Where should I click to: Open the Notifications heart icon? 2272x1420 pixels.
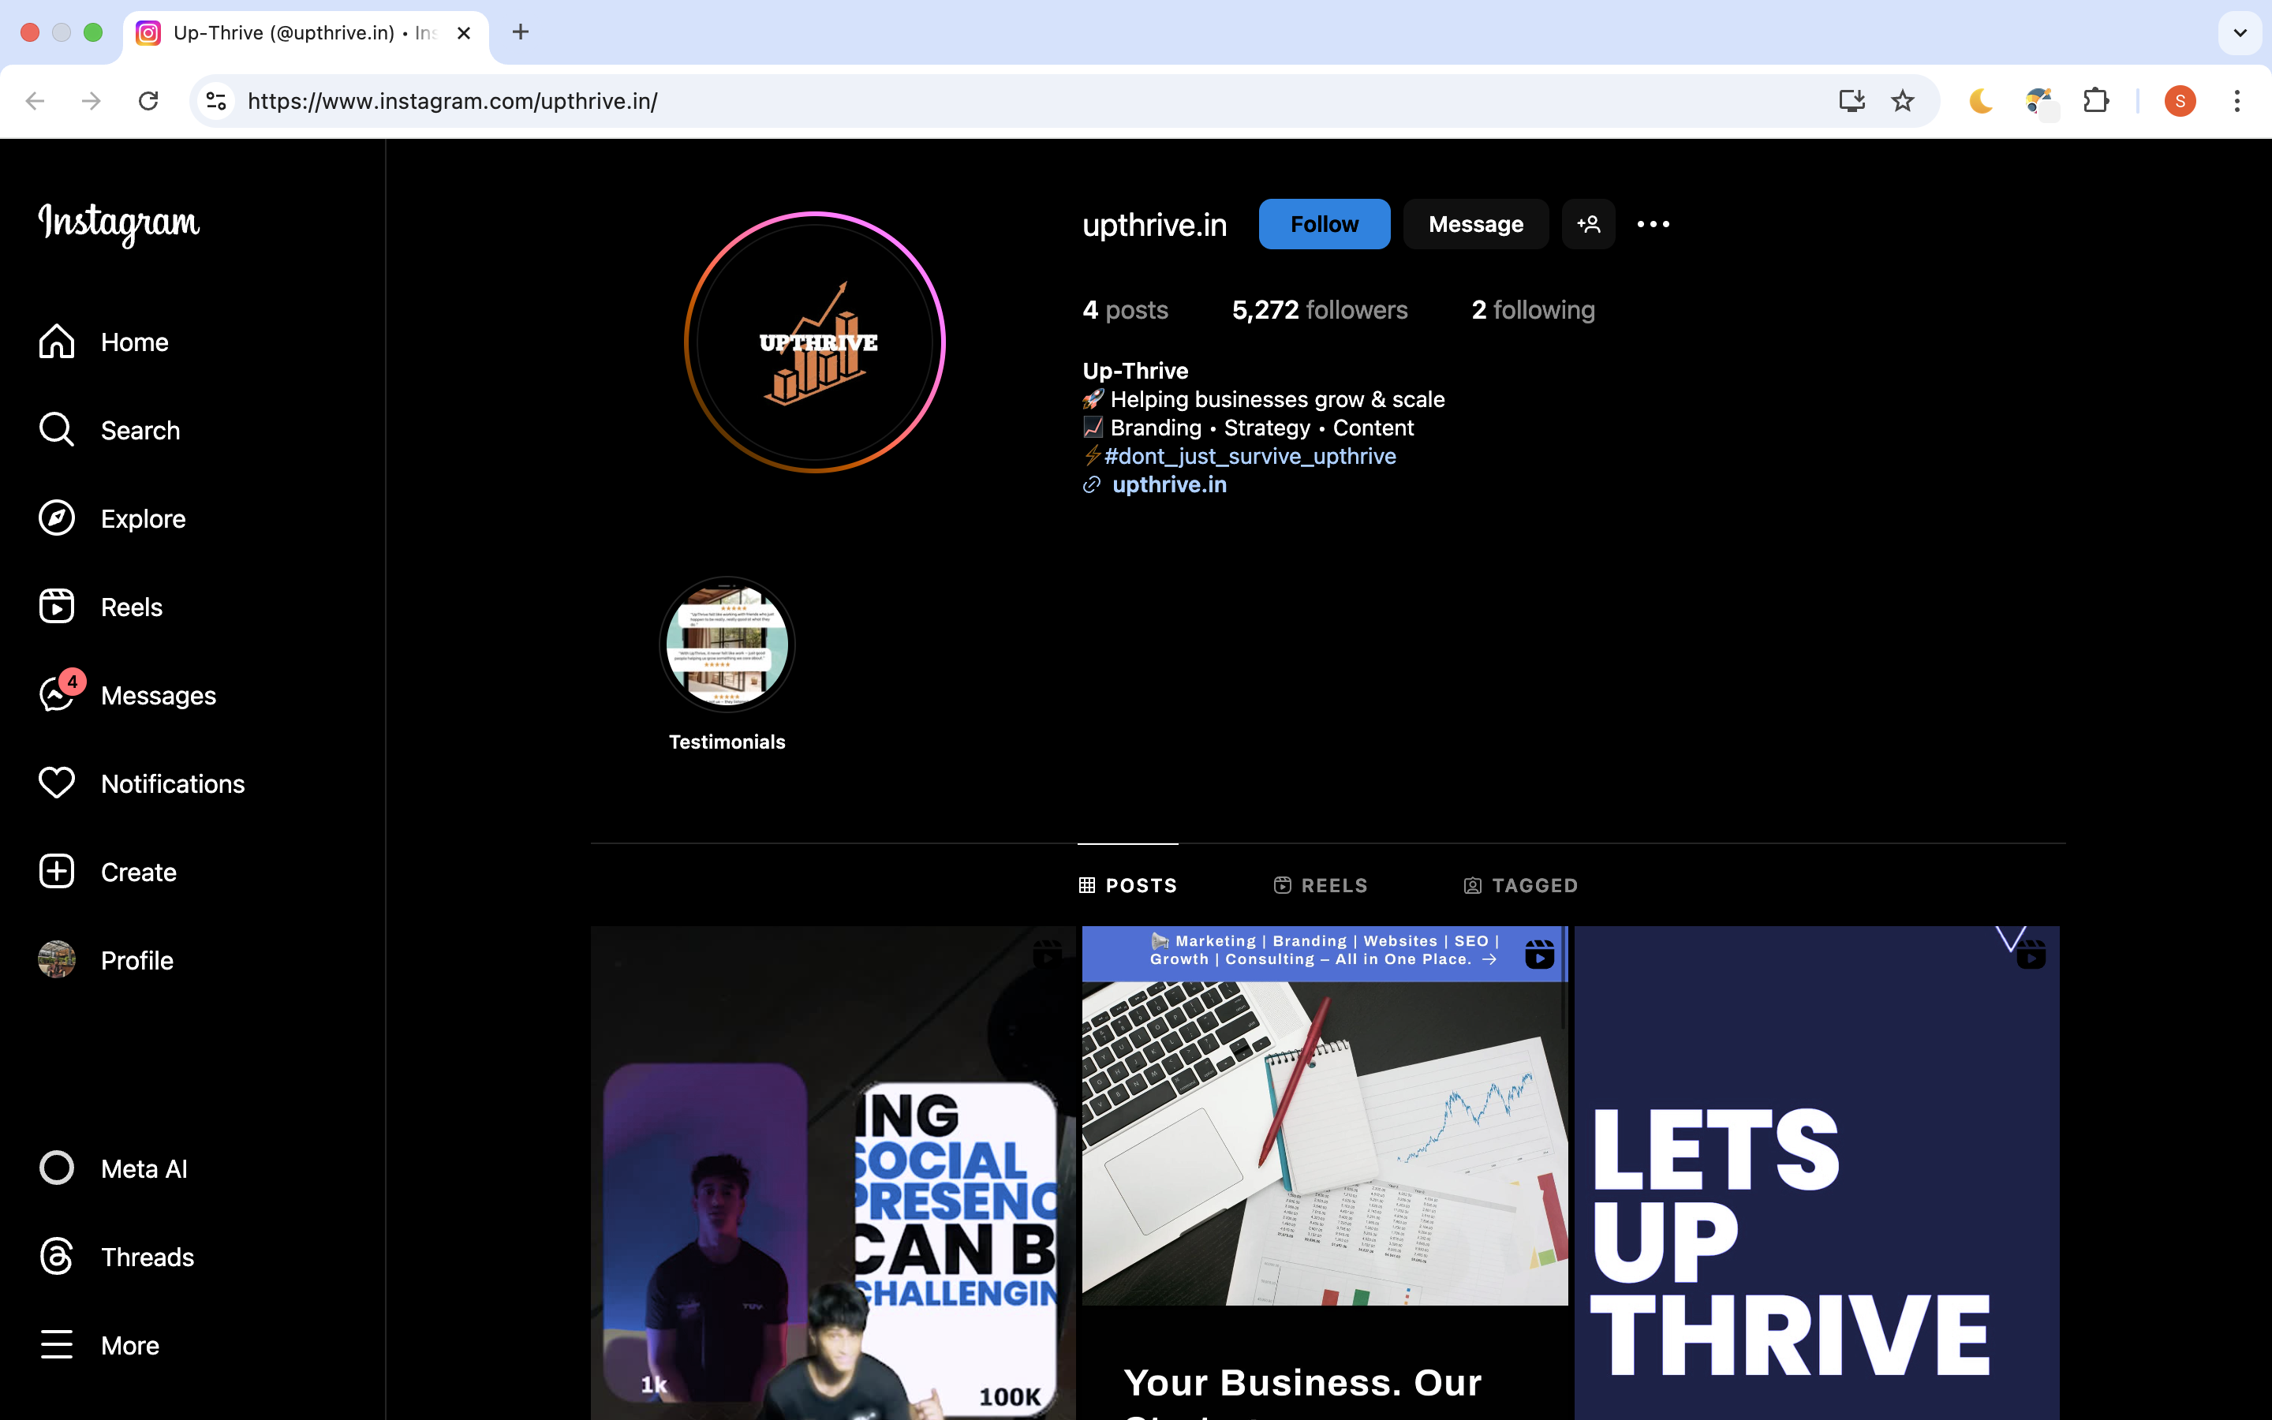[56, 783]
